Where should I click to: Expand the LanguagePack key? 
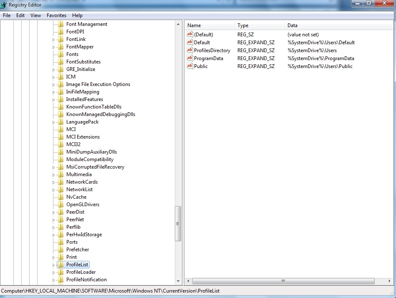[53, 122]
